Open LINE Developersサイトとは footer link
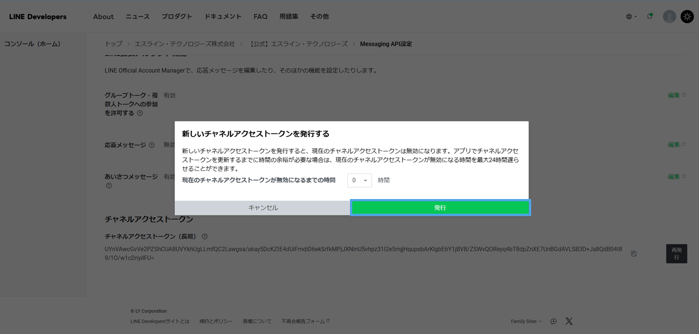This screenshot has width=699, height=334. 160,321
